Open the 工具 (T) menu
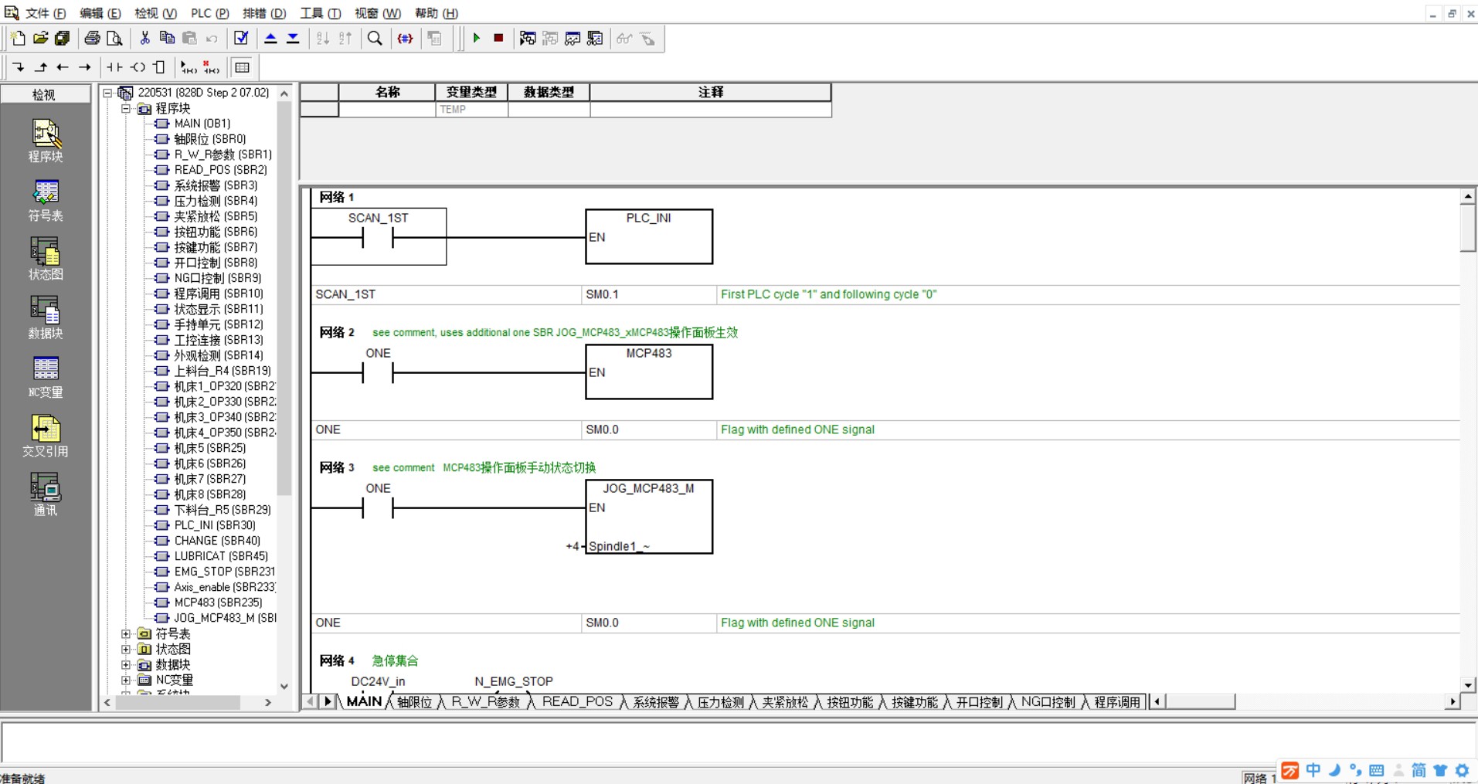Screen dimensions: 1478x784 pos(320,13)
